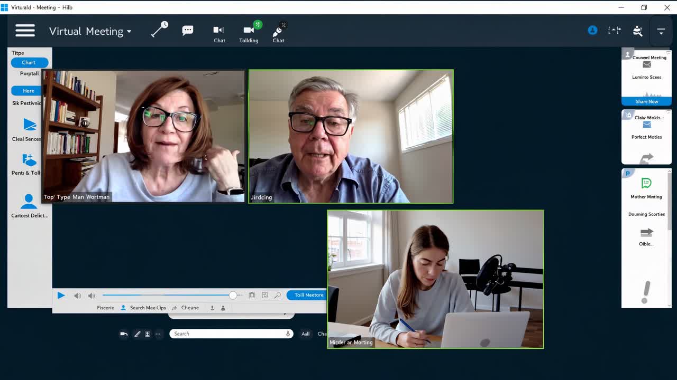Click the Titpe label in sidebar
The image size is (677, 380).
click(18, 53)
